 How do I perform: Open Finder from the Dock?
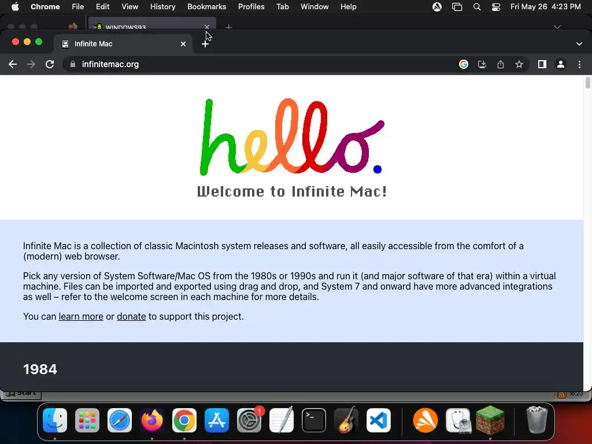click(x=55, y=420)
